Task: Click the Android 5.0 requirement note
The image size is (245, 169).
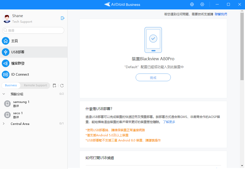Action: (107, 135)
